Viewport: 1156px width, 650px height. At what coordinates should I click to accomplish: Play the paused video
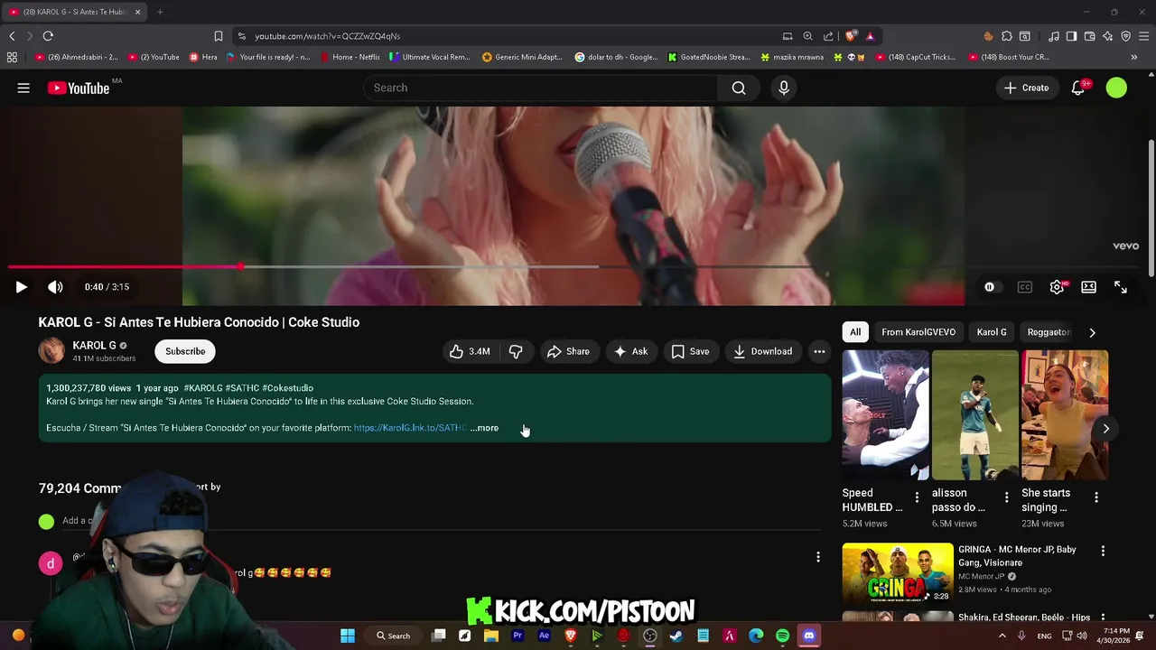click(21, 287)
